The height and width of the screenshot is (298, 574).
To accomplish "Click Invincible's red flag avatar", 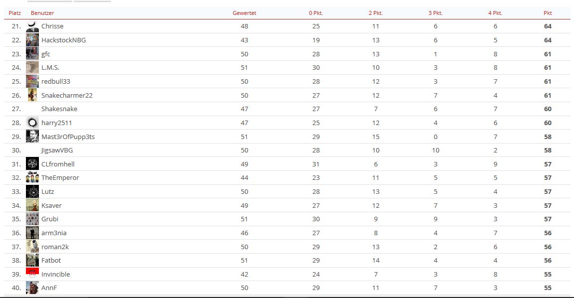I will 32,274.
